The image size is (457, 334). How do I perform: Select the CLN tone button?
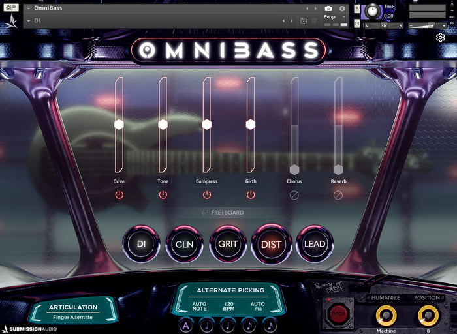coord(185,244)
